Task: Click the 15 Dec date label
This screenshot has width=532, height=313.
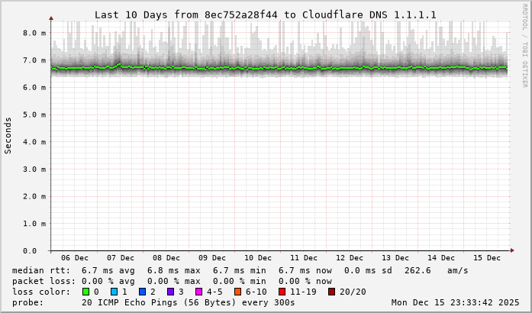Action: (487, 258)
